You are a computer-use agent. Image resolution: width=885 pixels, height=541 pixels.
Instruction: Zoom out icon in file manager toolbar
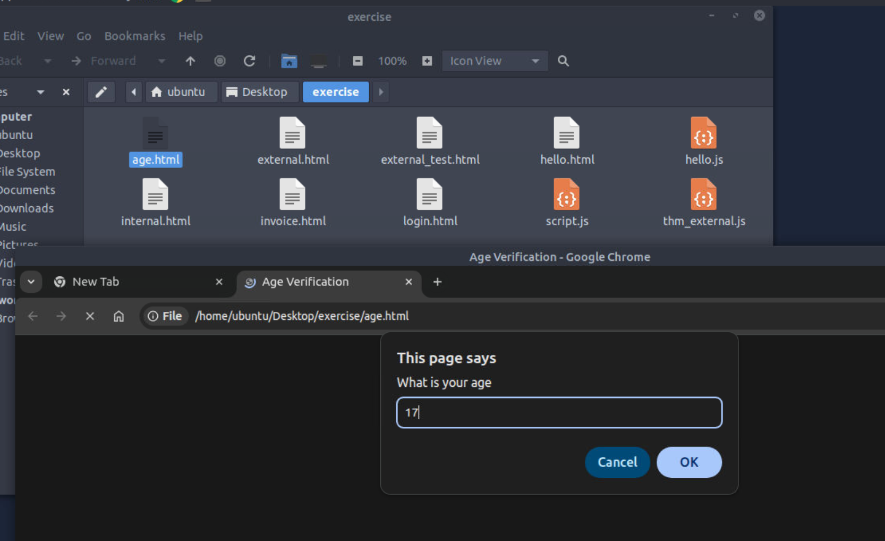click(x=358, y=61)
